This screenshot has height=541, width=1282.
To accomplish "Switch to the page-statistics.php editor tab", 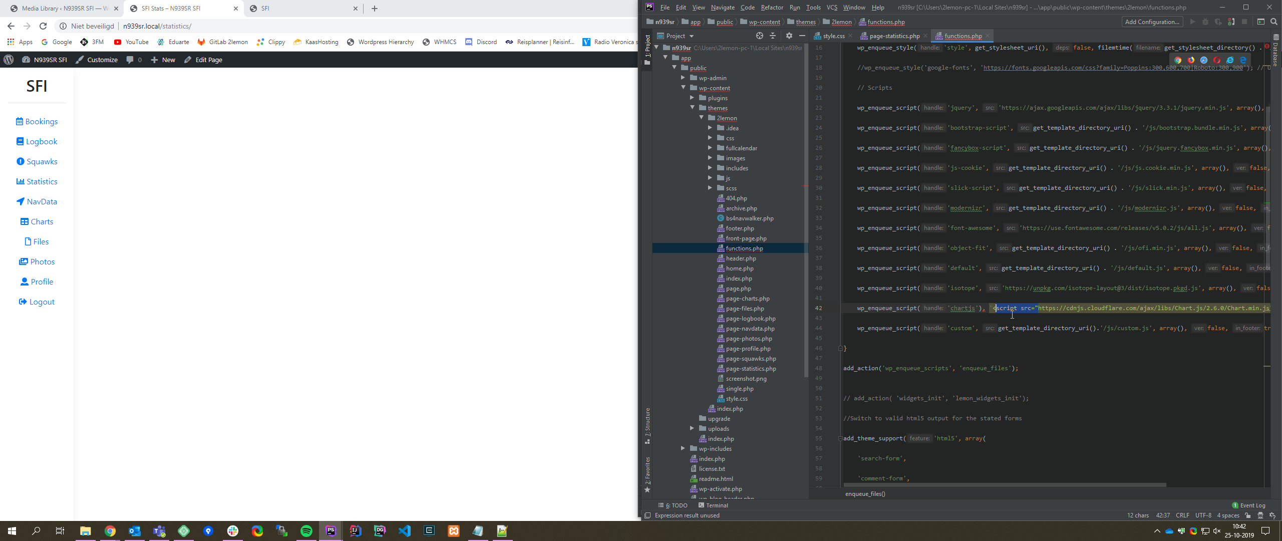I will 894,36.
